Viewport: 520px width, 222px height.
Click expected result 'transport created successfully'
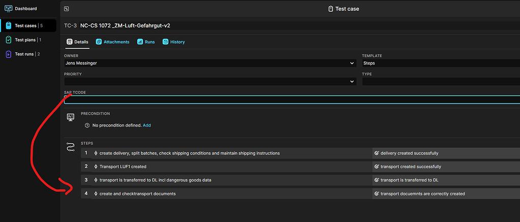tap(411, 167)
